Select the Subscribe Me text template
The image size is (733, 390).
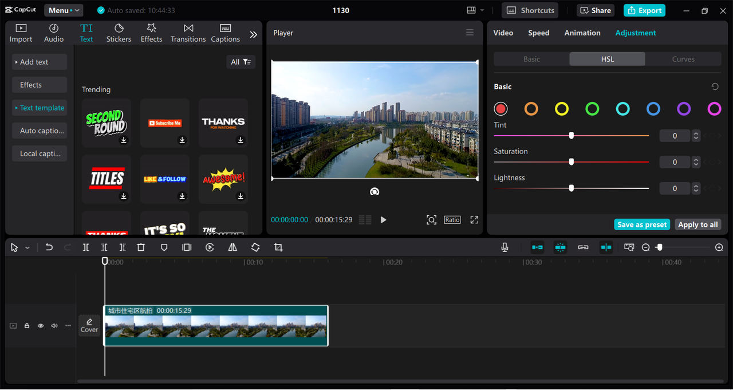pyautogui.click(x=165, y=123)
